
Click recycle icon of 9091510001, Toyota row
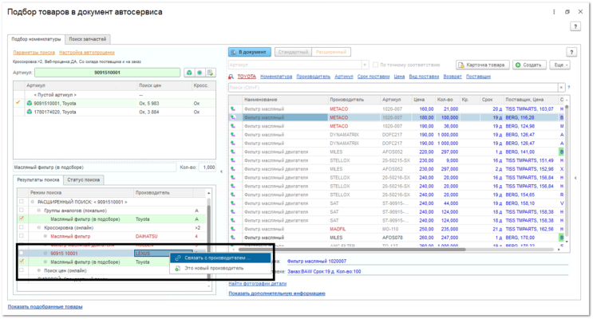[x=30, y=103]
